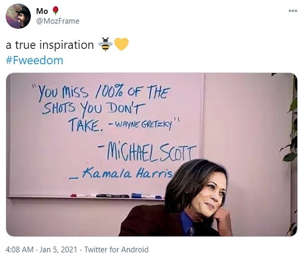Screen dimensions: 304x260
Task: Open the 4:08 AM timestamp link
Action: (x=20, y=249)
